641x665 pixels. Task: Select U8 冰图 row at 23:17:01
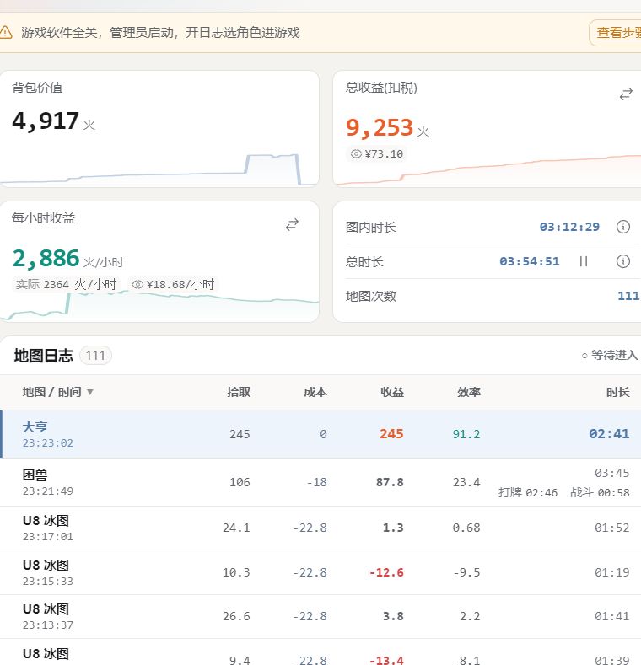click(x=320, y=528)
